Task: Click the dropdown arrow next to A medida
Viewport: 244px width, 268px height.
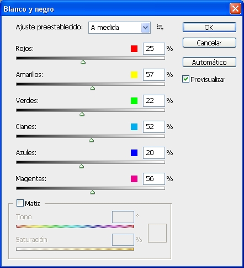Action: [x=146, y=28]
